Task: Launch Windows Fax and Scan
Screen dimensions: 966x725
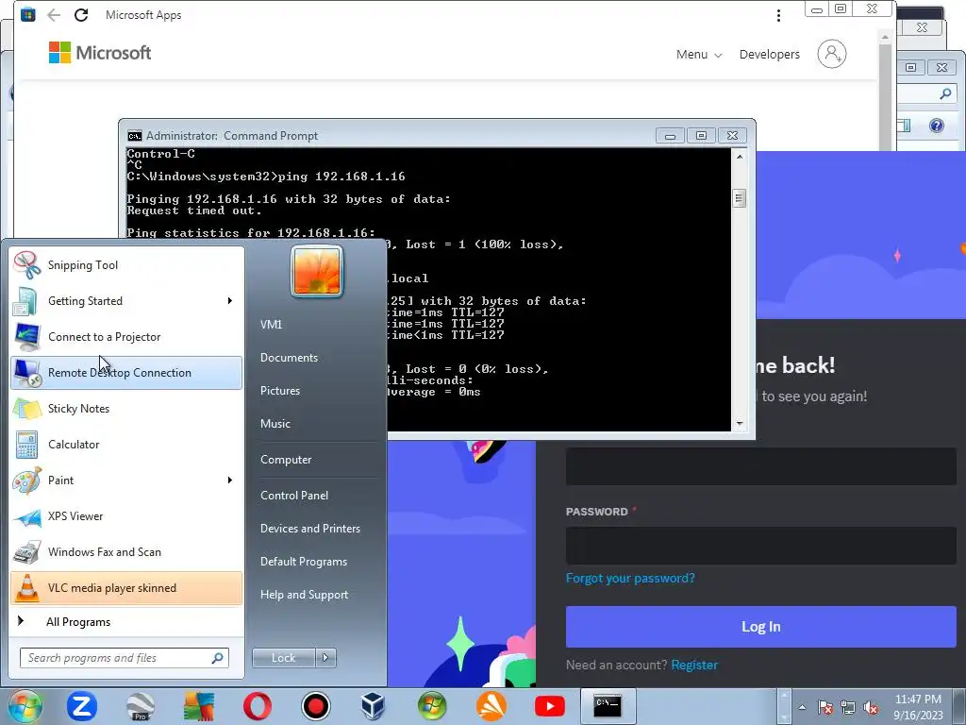Action: (x=126, y=551)
